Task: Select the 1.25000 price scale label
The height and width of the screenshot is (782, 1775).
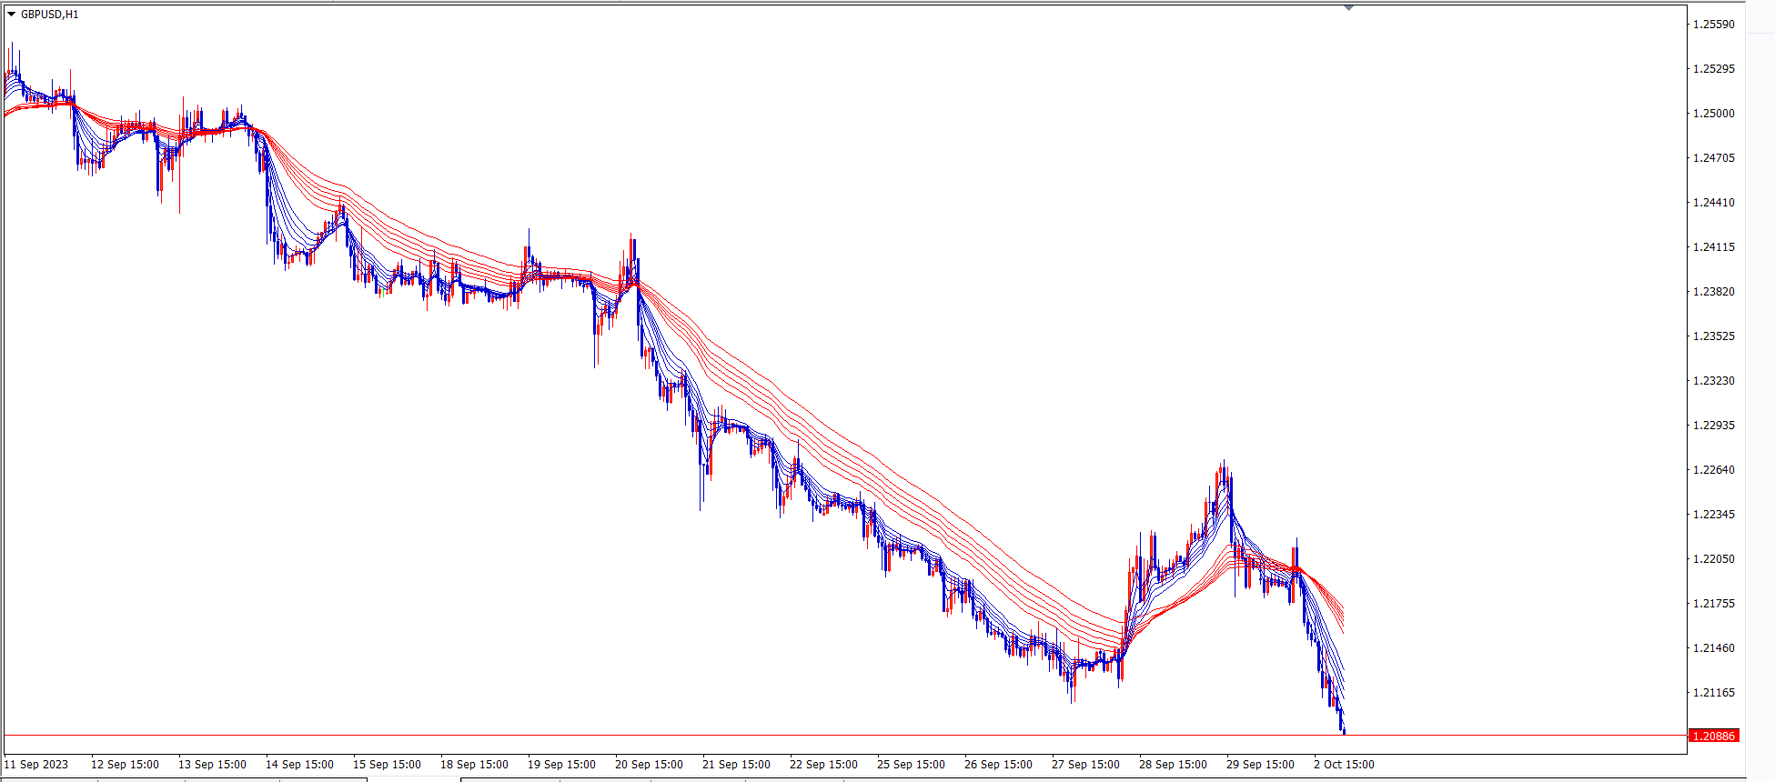Action: click(x=1713, y=114)
